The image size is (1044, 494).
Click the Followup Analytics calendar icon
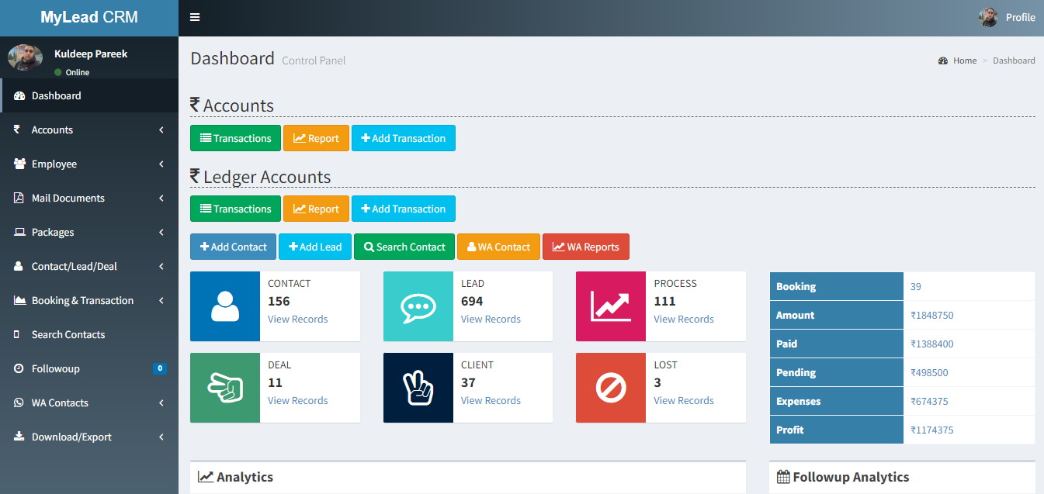coord(783,477)
